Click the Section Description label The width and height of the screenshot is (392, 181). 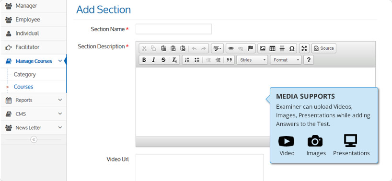tap(101, 46)
